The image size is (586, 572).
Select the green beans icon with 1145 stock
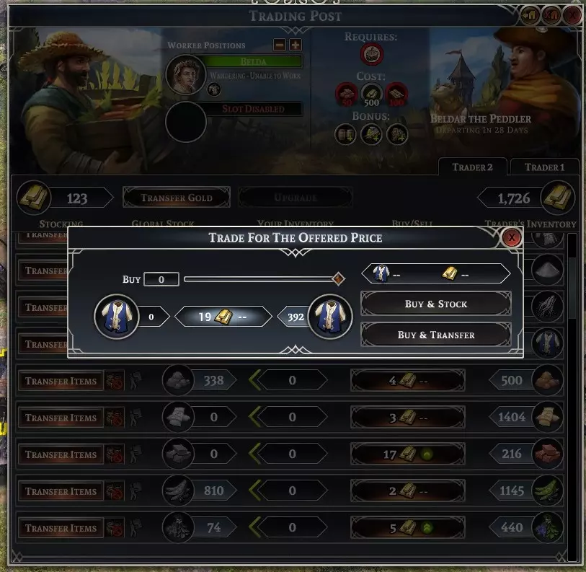(x=547, y=490)
